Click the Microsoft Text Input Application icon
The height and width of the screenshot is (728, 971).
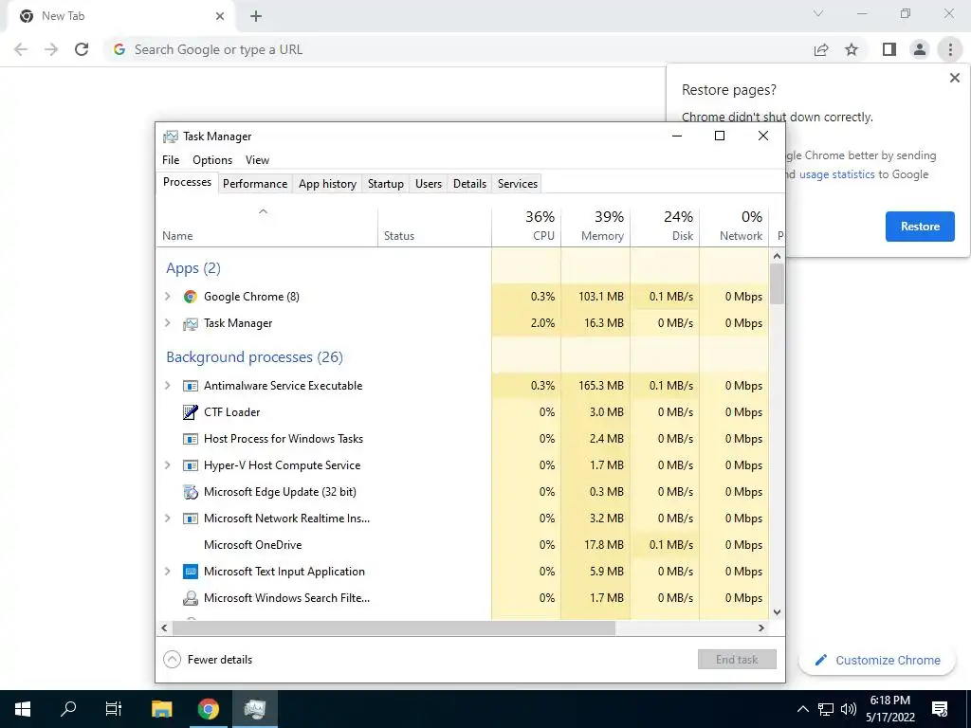(190, 572)
